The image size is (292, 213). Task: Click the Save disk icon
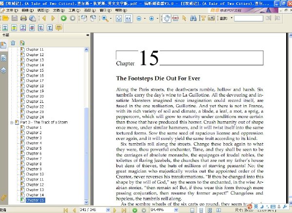(14, 19)
